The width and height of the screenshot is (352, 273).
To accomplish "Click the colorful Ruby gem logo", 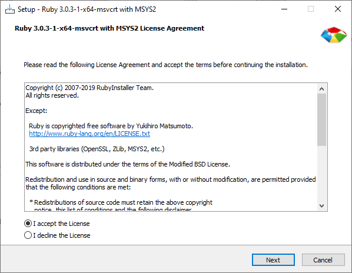I will [x=334, y=35].
